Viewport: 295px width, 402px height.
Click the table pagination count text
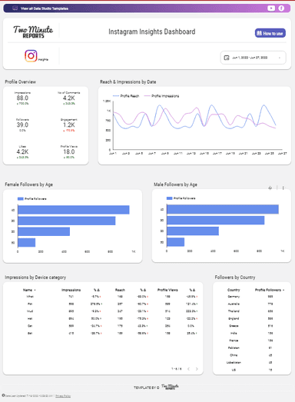(x=177, y=369)
